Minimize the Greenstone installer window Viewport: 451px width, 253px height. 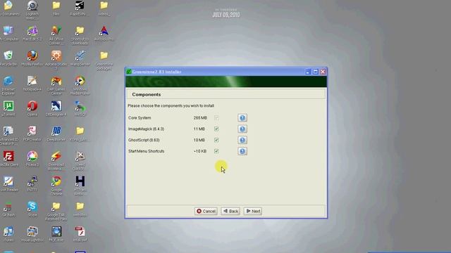(x=308, y=72)
